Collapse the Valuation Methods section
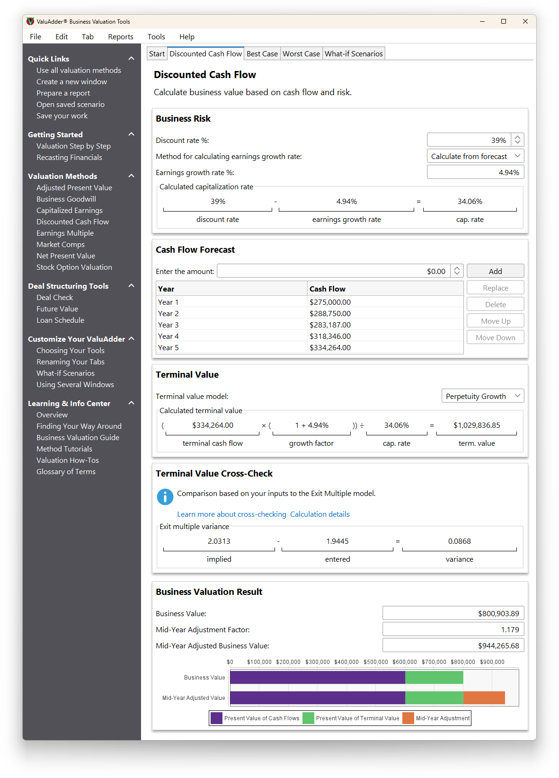The width and height of the screenshot is (559, 778). pyautogui.click(x=131, y=176)
